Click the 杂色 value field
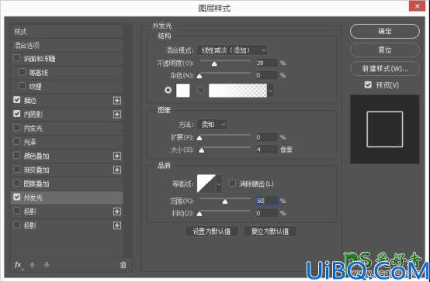Image resolution: width=430 pixels, height=282 pixels. (x=267, y=75)
